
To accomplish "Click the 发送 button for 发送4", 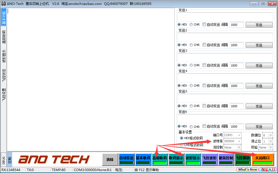I will click(259, 86).
